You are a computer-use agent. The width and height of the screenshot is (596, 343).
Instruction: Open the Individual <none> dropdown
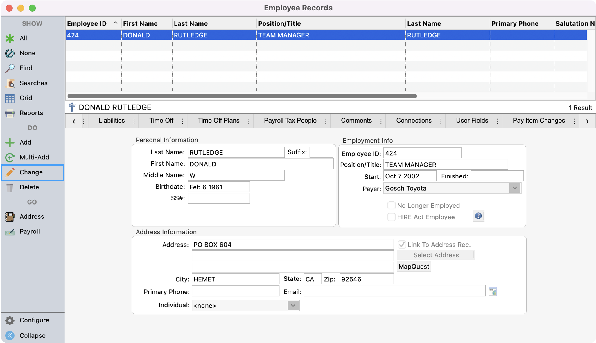[x=293, y=306]
